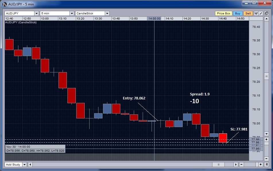Click the 5 min timeframe field
This screenshot has width=273, height=171.
click(x=55, y=14)
